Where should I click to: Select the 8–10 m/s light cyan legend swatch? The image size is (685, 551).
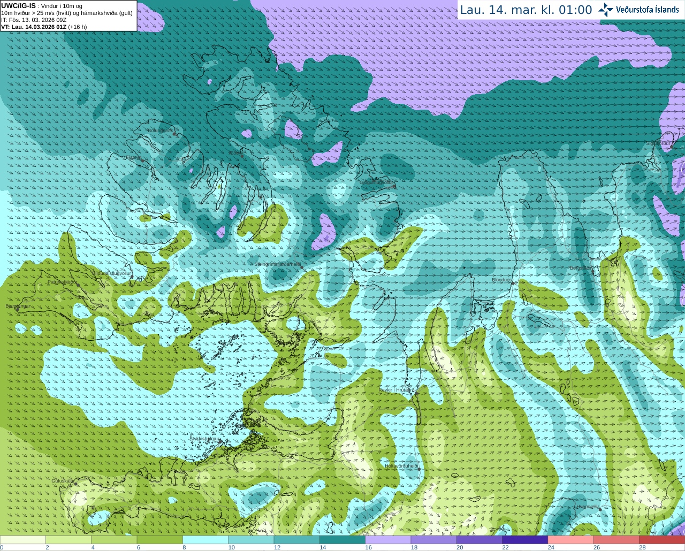(205, 540)
